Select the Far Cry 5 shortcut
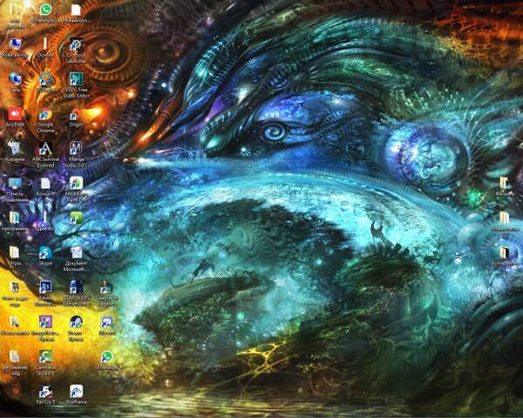Screen dimensions: 523x418 [45, 391]
